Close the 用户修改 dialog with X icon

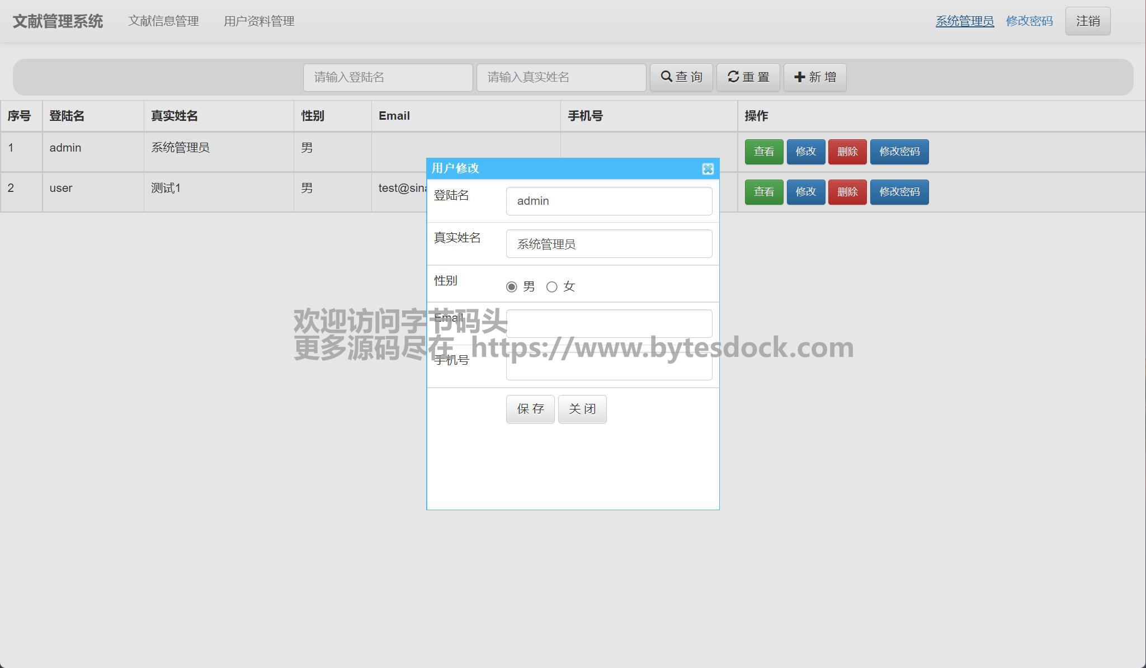coord(708,169)
